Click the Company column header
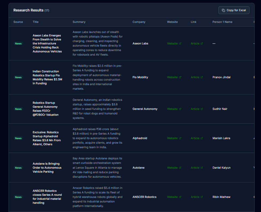This screenshot has height=212, width=261. tap(139, 22)
